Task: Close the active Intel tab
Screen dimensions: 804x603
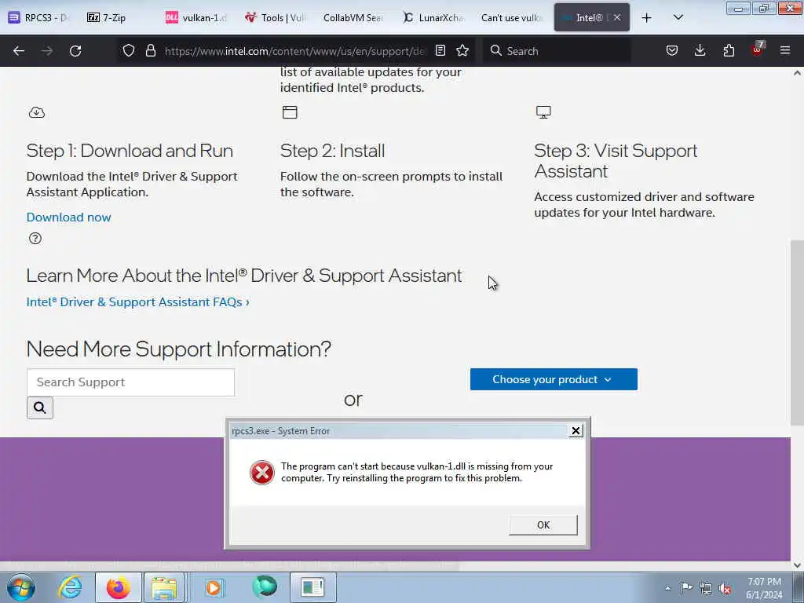Action: click(617, 17)
